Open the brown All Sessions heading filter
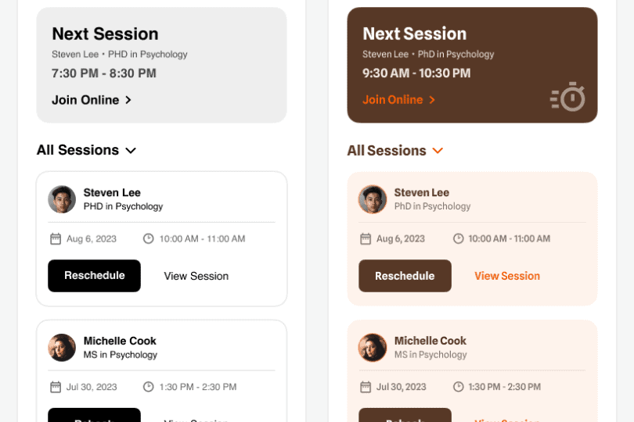Screen dimensions: 634x422 click(x=387, y=151)
